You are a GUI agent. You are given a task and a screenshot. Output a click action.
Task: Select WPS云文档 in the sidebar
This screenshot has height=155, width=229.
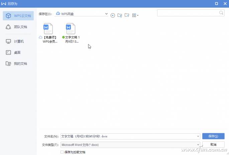click(18, 16)
